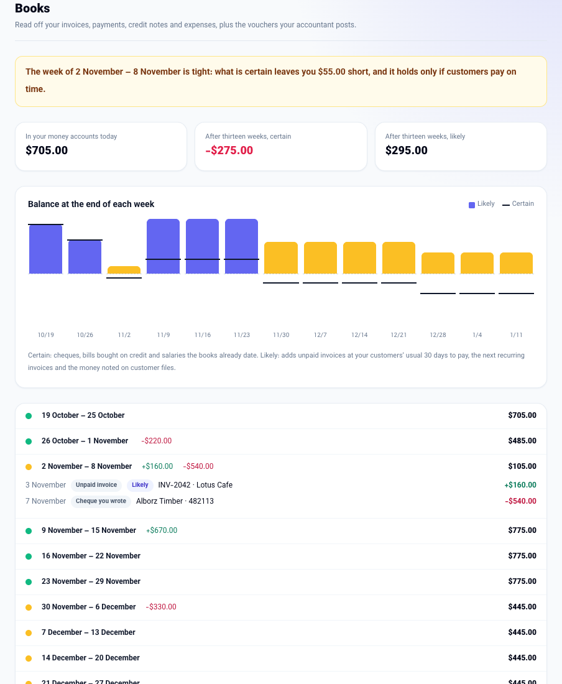Screen dimensions: 562x684
Task: Click green dot beside 26 October – 1 November
Action: [x=29, y=441]
